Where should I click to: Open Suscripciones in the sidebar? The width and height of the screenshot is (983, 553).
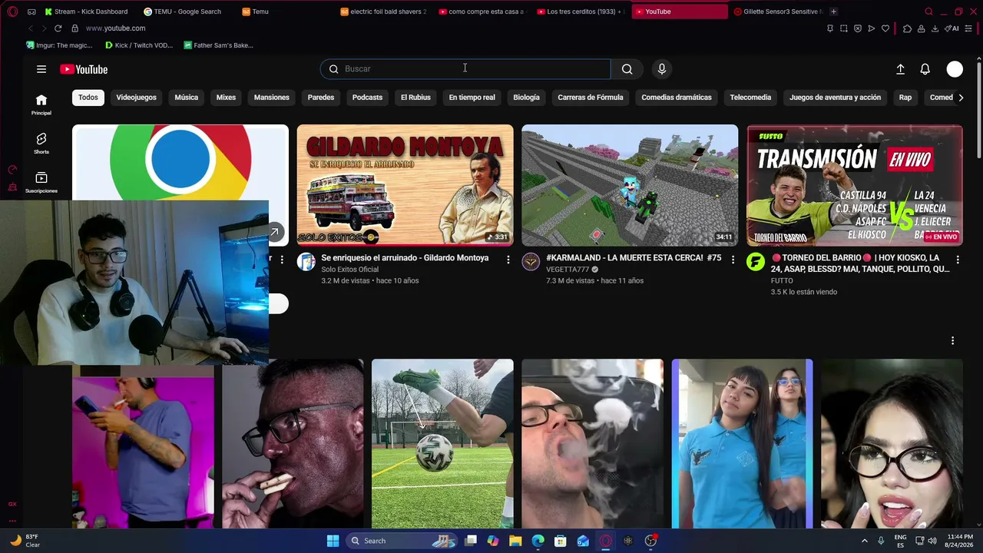pos(41,182)
